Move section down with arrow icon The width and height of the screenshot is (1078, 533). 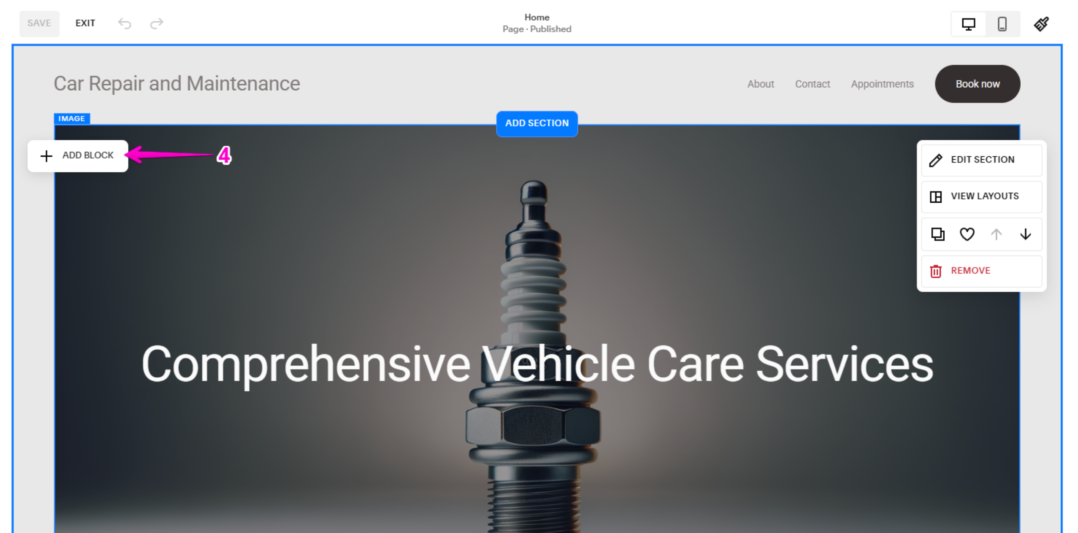pos(1025,234)
